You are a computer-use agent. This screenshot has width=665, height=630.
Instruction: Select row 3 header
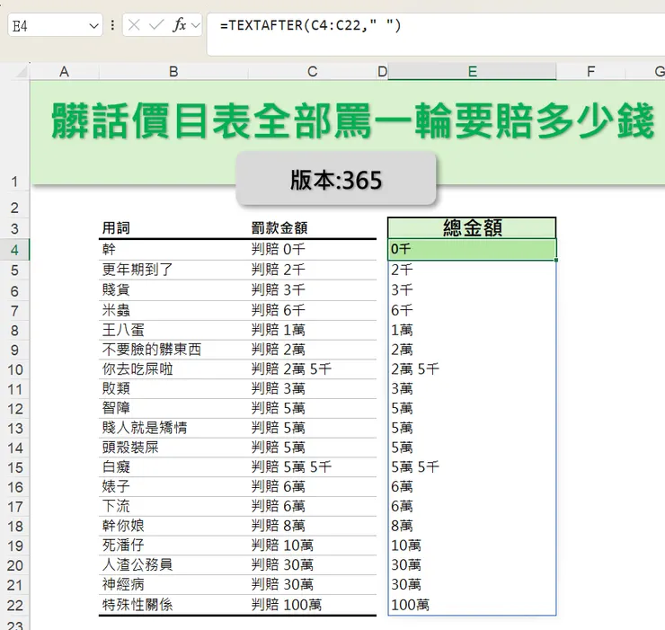(15, 229)
